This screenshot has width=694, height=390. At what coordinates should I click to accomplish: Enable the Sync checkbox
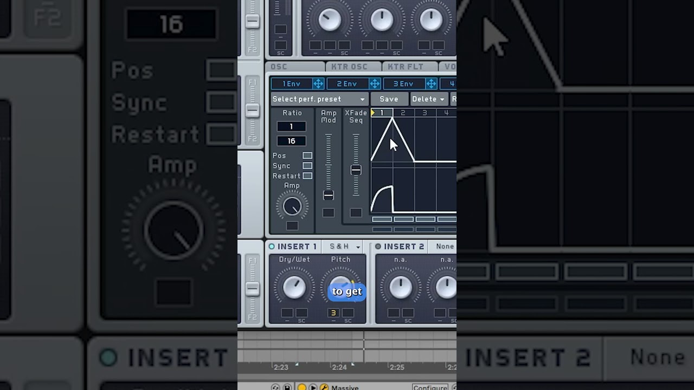(x=307, y=166)
